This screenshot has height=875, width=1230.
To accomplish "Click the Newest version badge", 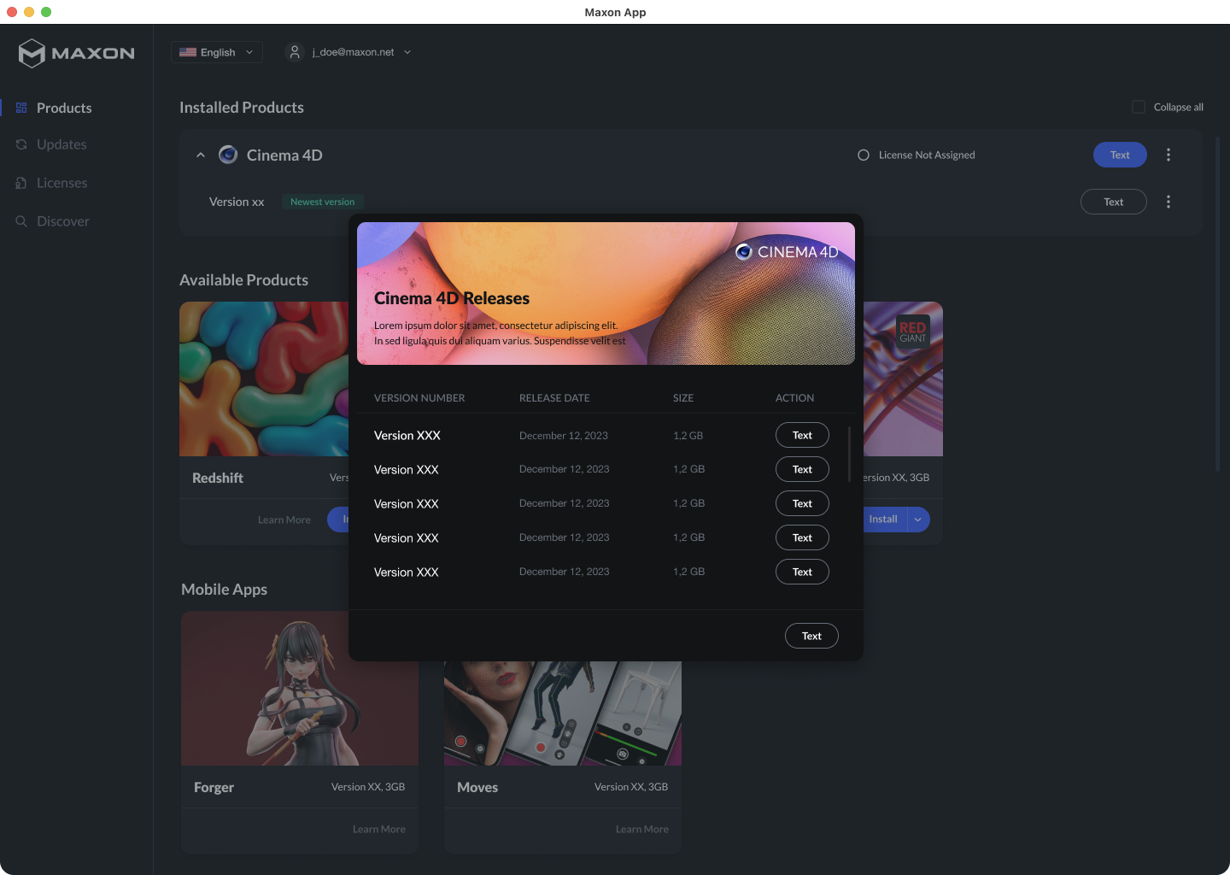I will (322, 202).
